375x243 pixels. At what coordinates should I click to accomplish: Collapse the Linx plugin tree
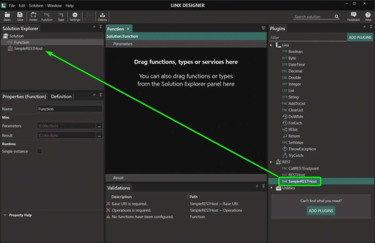[271, 45]
